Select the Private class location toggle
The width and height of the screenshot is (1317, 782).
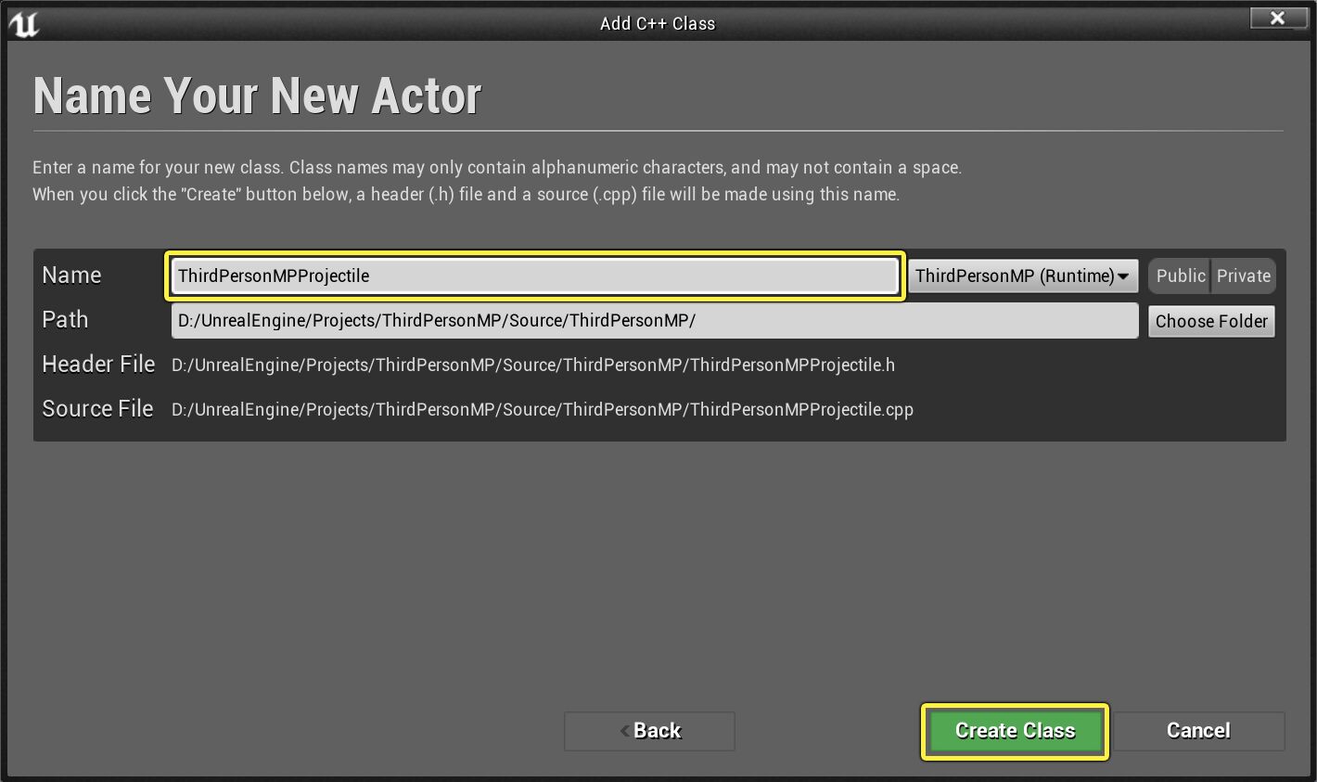point(1243,276)
